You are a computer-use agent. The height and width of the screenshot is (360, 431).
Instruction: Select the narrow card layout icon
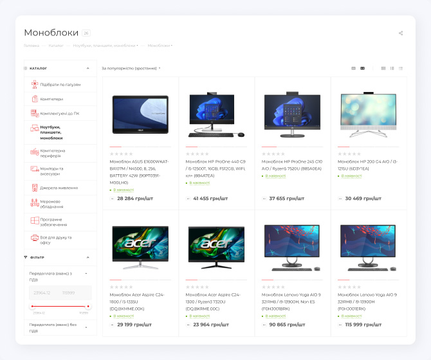pos(354,68)
